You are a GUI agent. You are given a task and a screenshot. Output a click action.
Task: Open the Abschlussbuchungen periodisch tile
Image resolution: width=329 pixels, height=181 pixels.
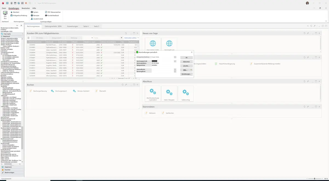(153, 94)
